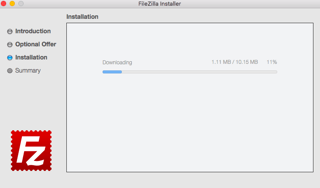Click the grayed-out zoom window button

point(21,3)
